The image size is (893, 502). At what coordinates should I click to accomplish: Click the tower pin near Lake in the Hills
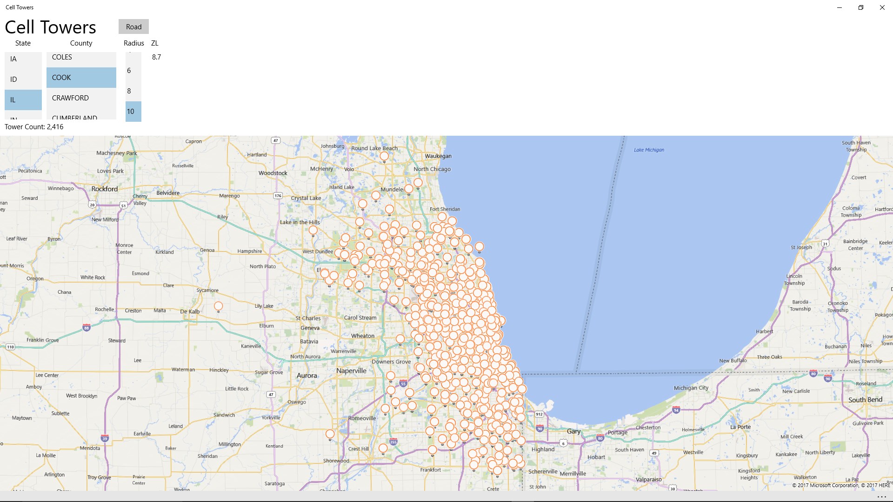[x=313, y=230]
